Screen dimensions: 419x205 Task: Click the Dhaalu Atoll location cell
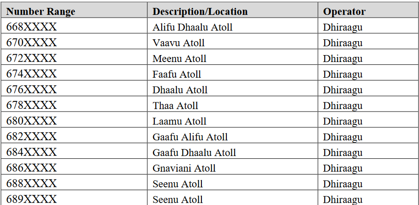180,90
